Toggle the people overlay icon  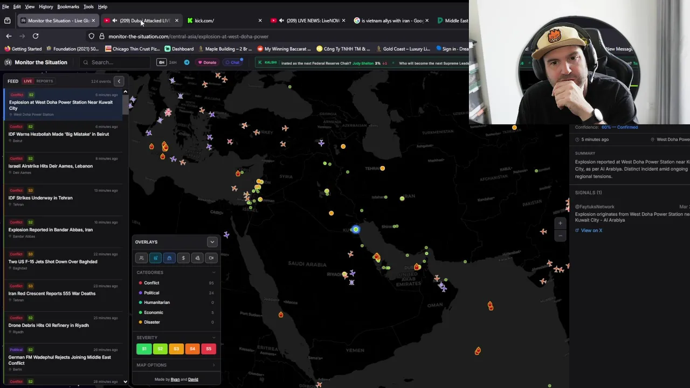tap(141, 258)
